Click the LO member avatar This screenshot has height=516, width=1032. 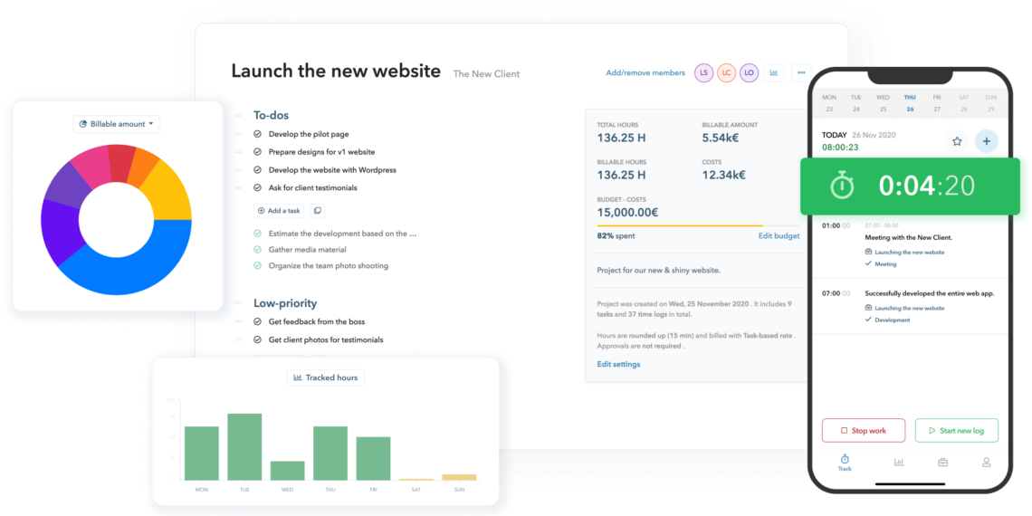tap(749, 72)
